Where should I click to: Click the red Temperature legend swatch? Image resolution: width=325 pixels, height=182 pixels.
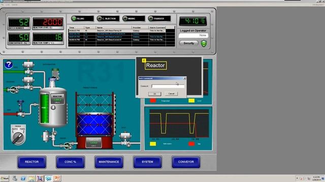click(x=153, y=101)
